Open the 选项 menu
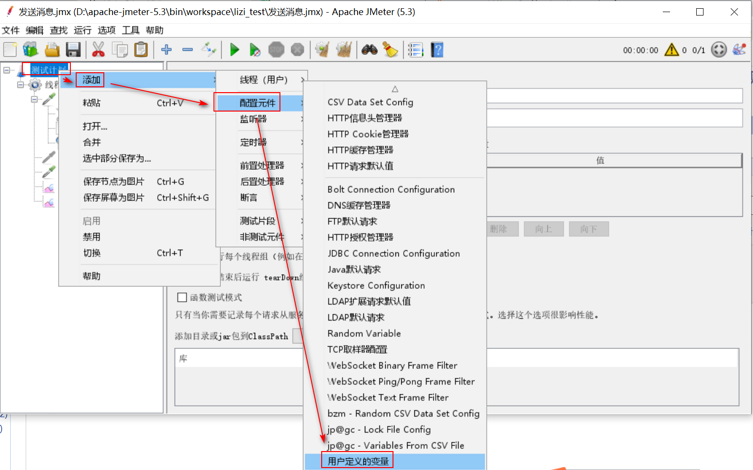753x470 pixels. coord(107,30)
